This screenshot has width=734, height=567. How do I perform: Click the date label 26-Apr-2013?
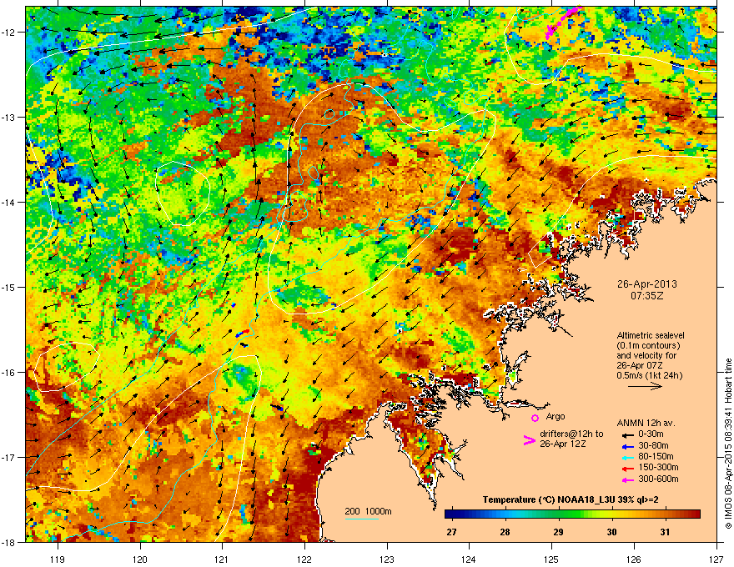point(646,284)
